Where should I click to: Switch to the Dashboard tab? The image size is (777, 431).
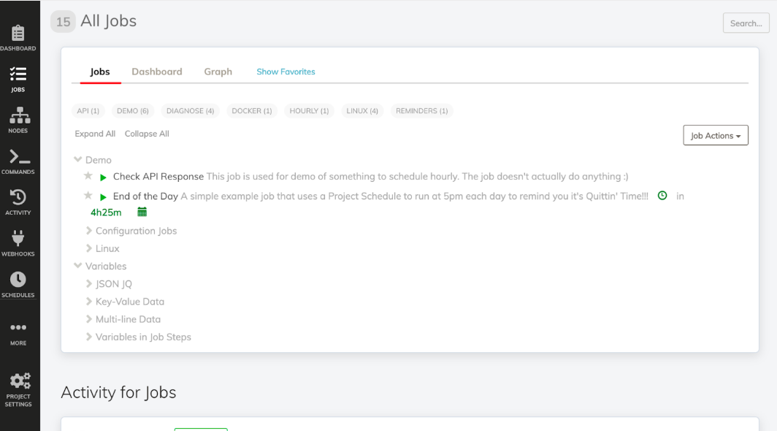[x=157, y=72]
